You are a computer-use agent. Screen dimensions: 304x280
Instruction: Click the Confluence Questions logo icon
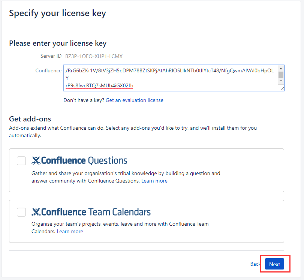point(36,160)
